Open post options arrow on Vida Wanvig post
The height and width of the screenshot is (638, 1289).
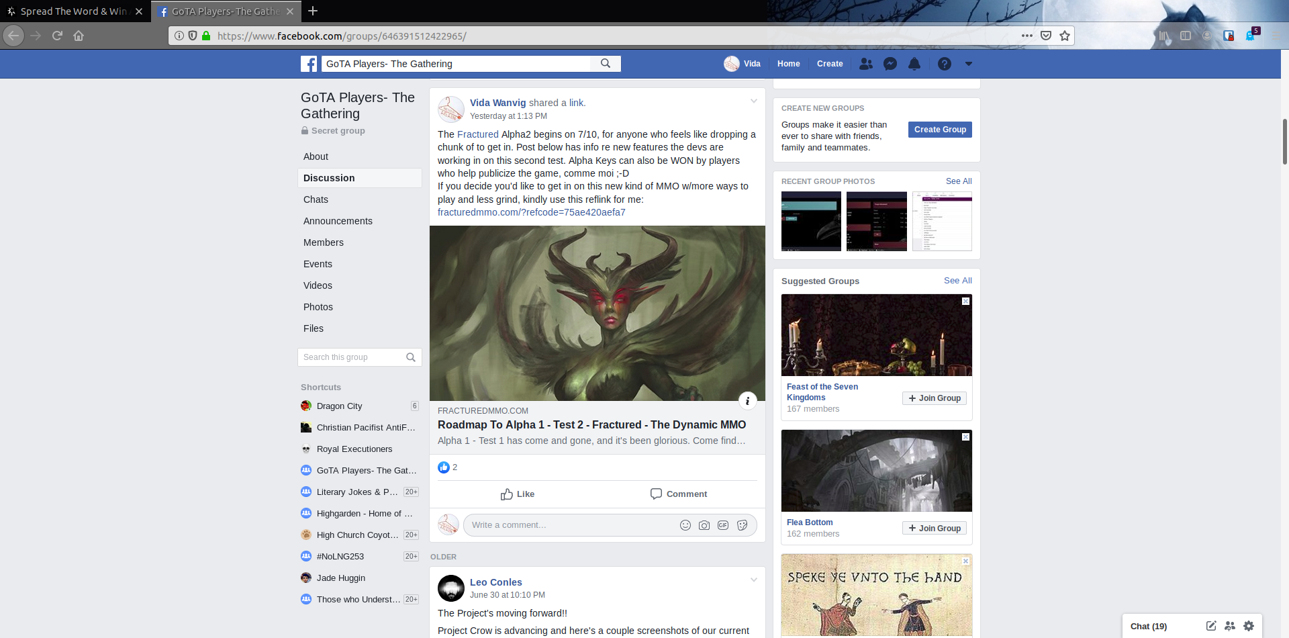pyautogui.click(x=754, y=101)
